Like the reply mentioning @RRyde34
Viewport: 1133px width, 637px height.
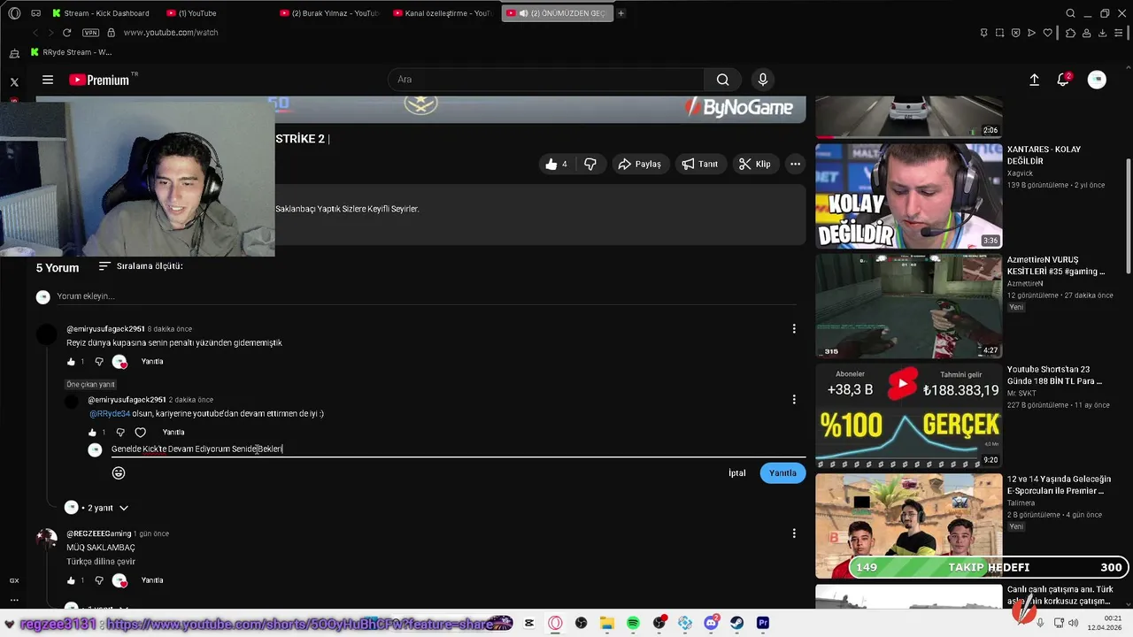[92, 433]
